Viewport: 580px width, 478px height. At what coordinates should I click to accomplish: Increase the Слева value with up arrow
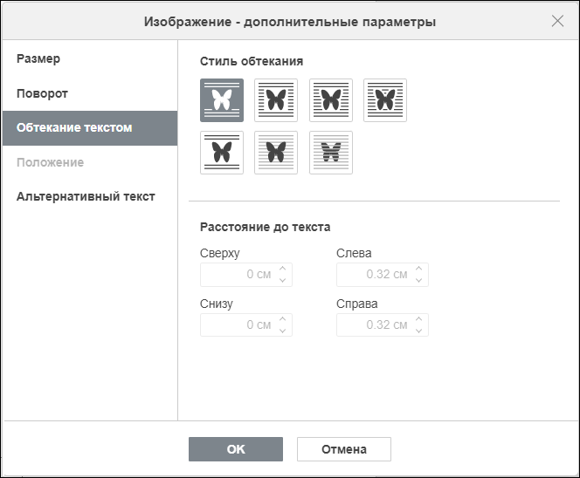pyautogui.click(x=418, y=269)
